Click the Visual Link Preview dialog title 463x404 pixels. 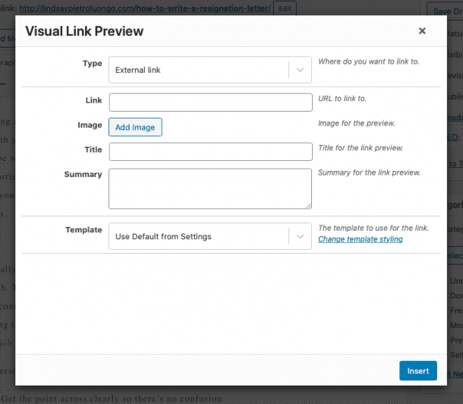click(x=84, y=31)
